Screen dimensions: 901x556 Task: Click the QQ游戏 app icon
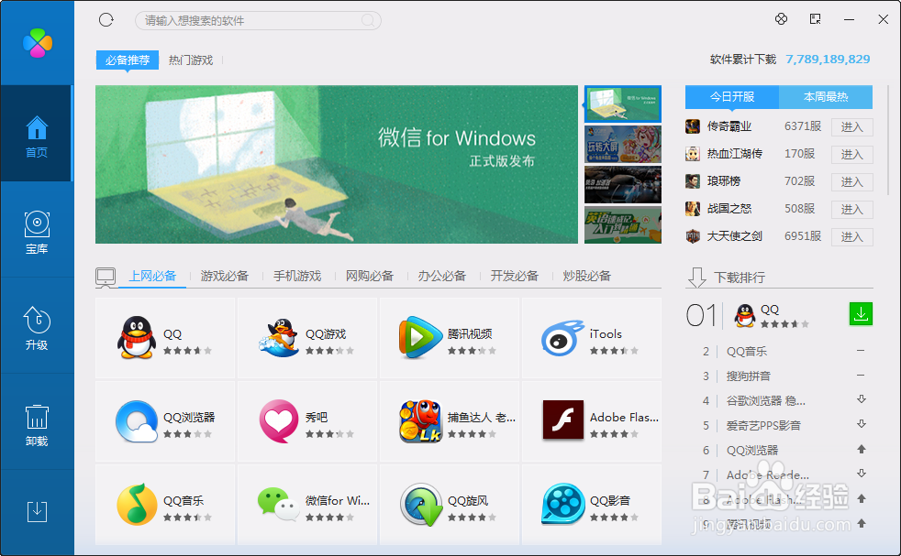click(279, 338)
